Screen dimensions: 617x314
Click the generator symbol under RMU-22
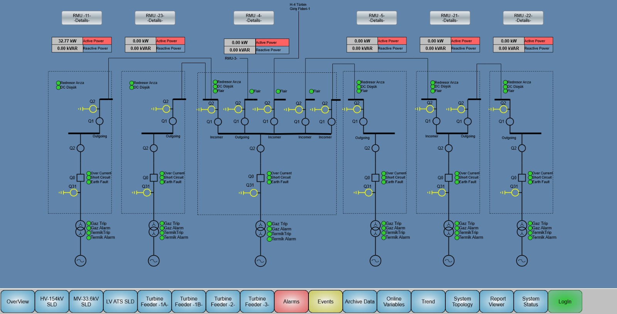click(522, 261)
